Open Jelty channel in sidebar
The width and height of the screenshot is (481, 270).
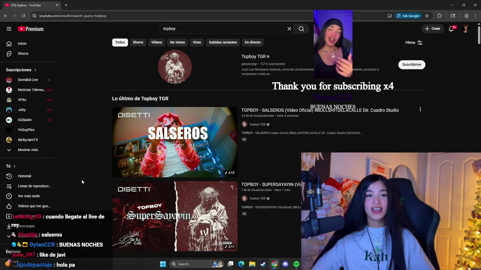click(x=29, y=110)
